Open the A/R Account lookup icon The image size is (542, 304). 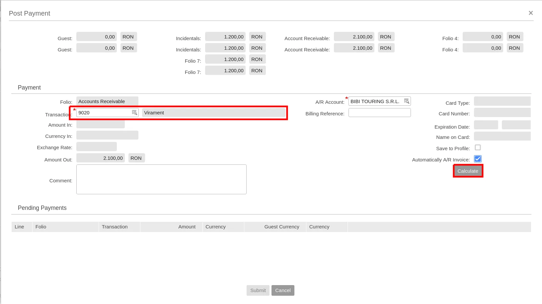[407, 101]
